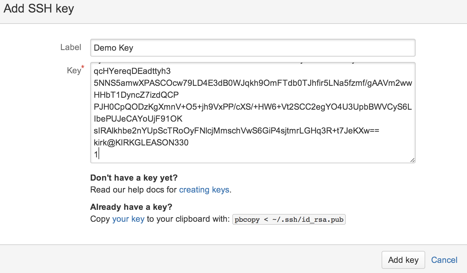Viewport: 467px width, 273px height.
Task: Click the "Copy your key to clipboard" sentence
Action: pos(158,219)
